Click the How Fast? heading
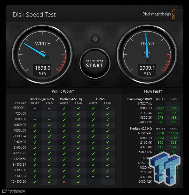Image resolution: width=189 pixels, height=195 pixels. coord(153,91)
